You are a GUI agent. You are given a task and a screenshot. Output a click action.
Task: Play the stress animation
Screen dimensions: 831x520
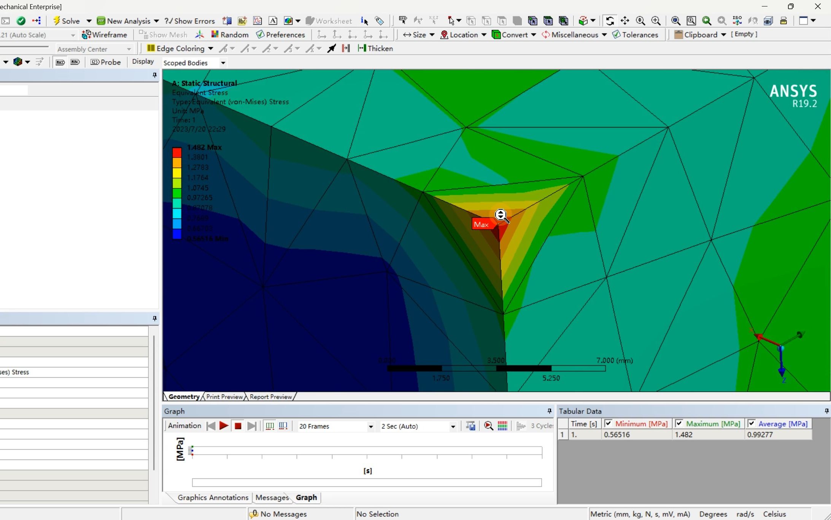pos(224,426)
